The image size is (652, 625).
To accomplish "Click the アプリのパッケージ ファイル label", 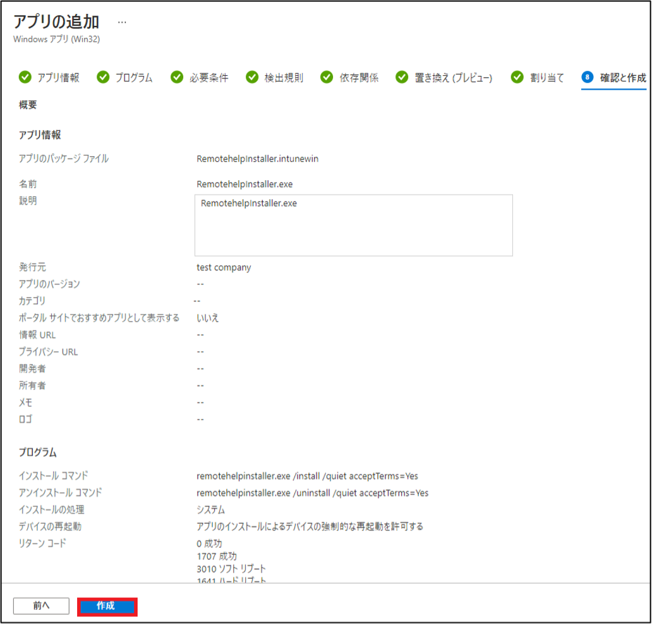I will coord(64,159).
